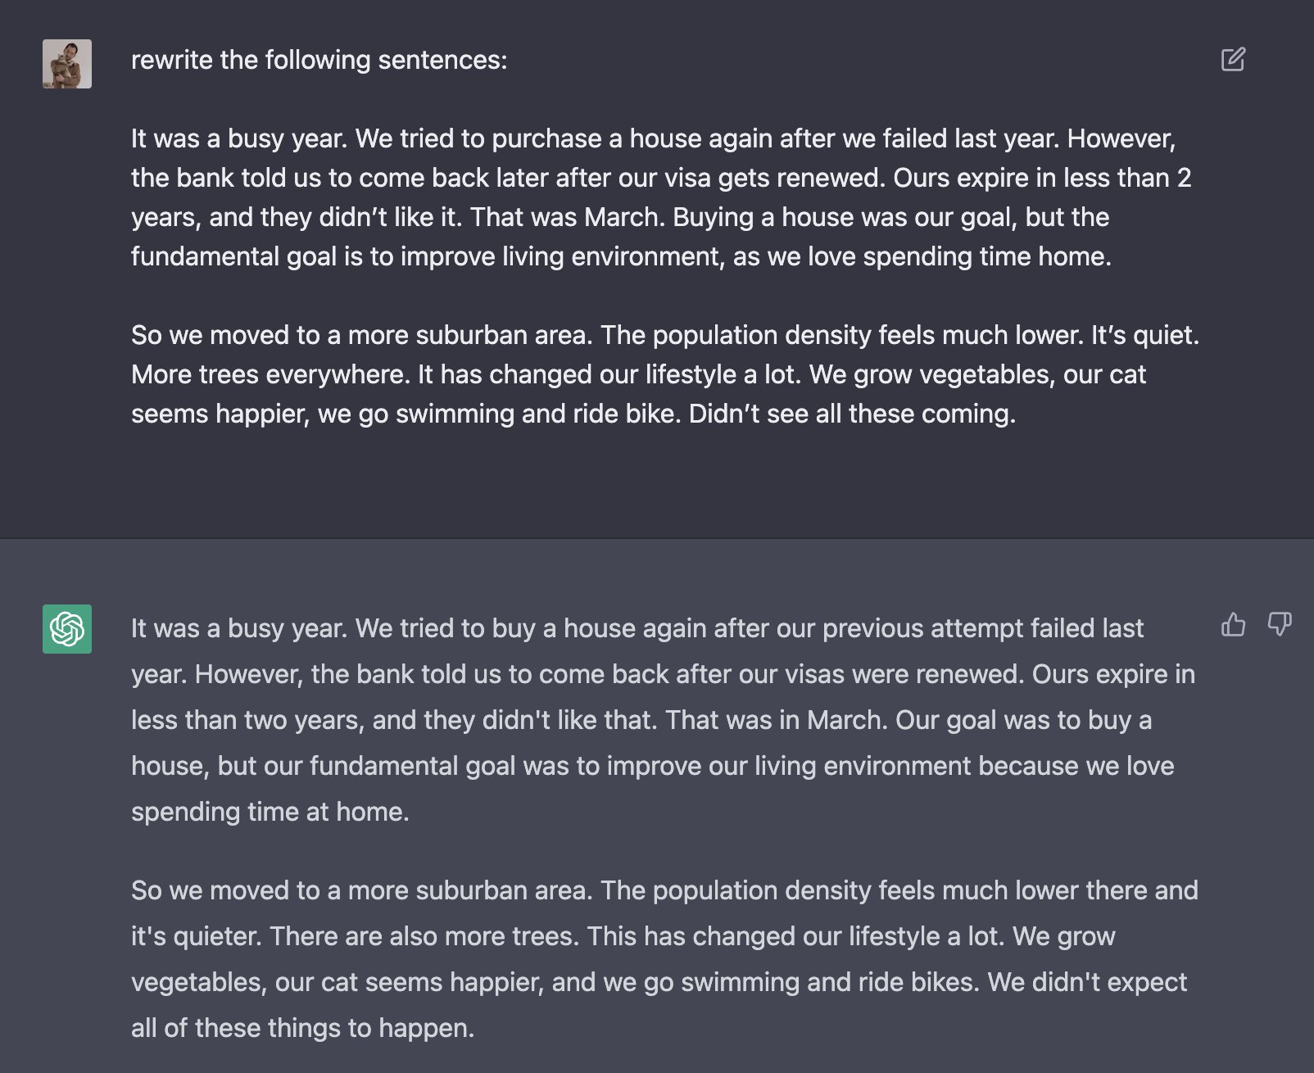The width and height of the screenshot is (1314, 1073).
Task: Click "fundamental goal is to improve living environment" text
Action: point(426,256)
